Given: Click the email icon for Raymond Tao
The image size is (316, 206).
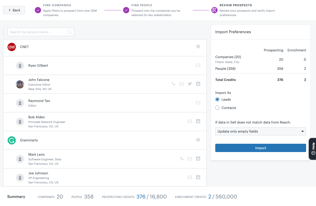Looking at the screenshot, I should tap(198, 103).
